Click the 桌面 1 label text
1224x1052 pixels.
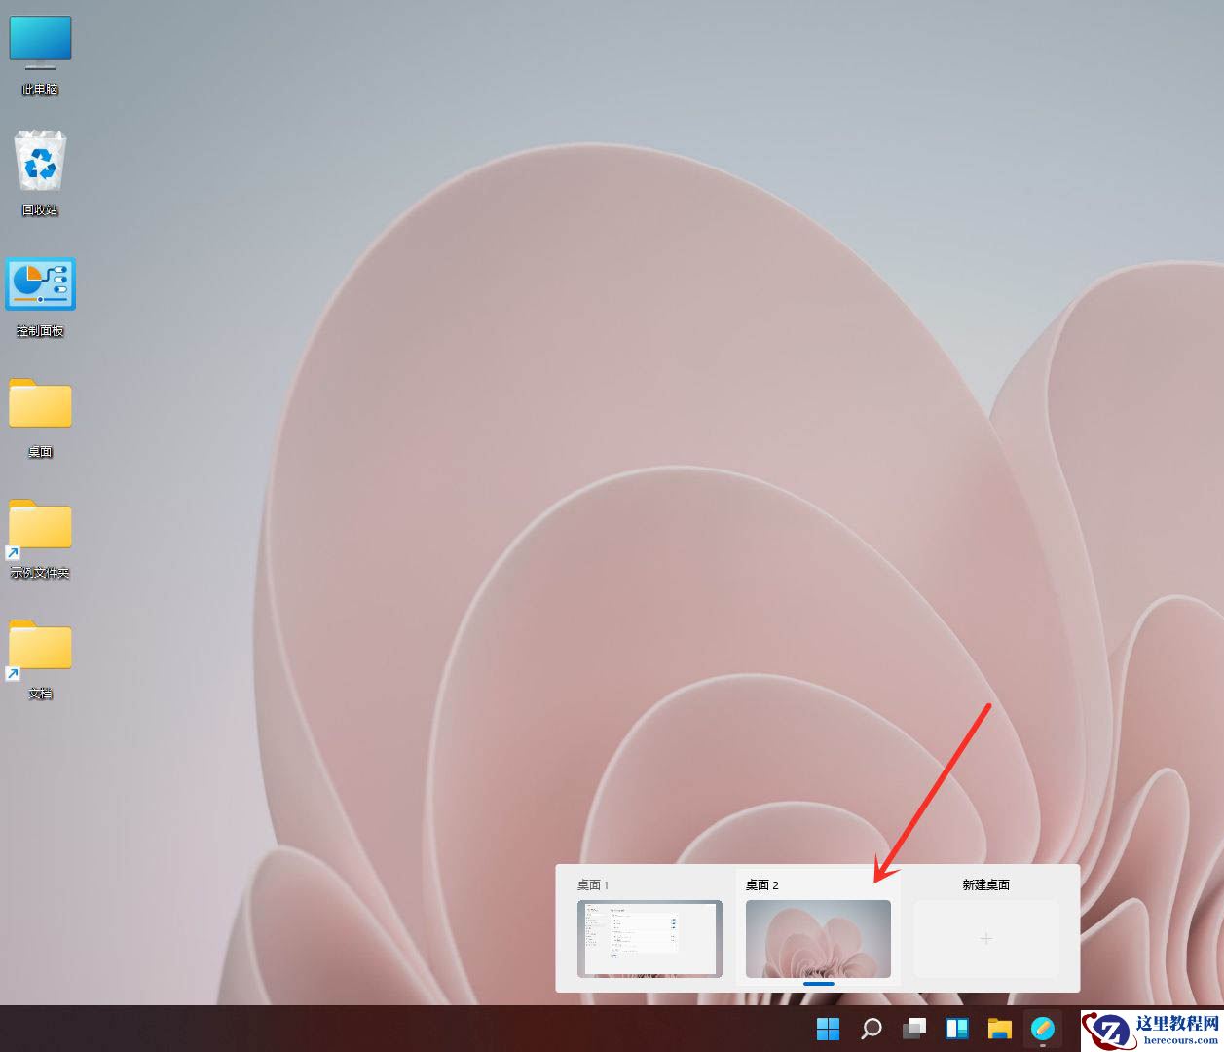[593, 885]
